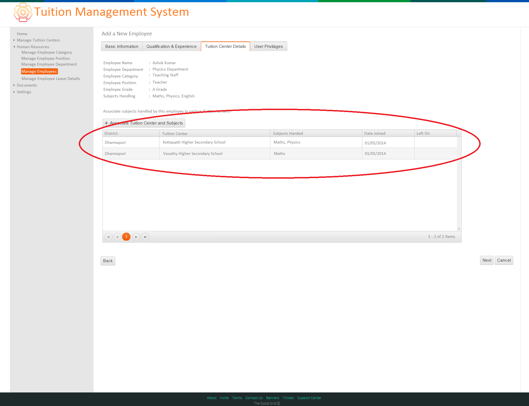
Task: Click the employee name Ashok Kumar
Action: (164, 63)
